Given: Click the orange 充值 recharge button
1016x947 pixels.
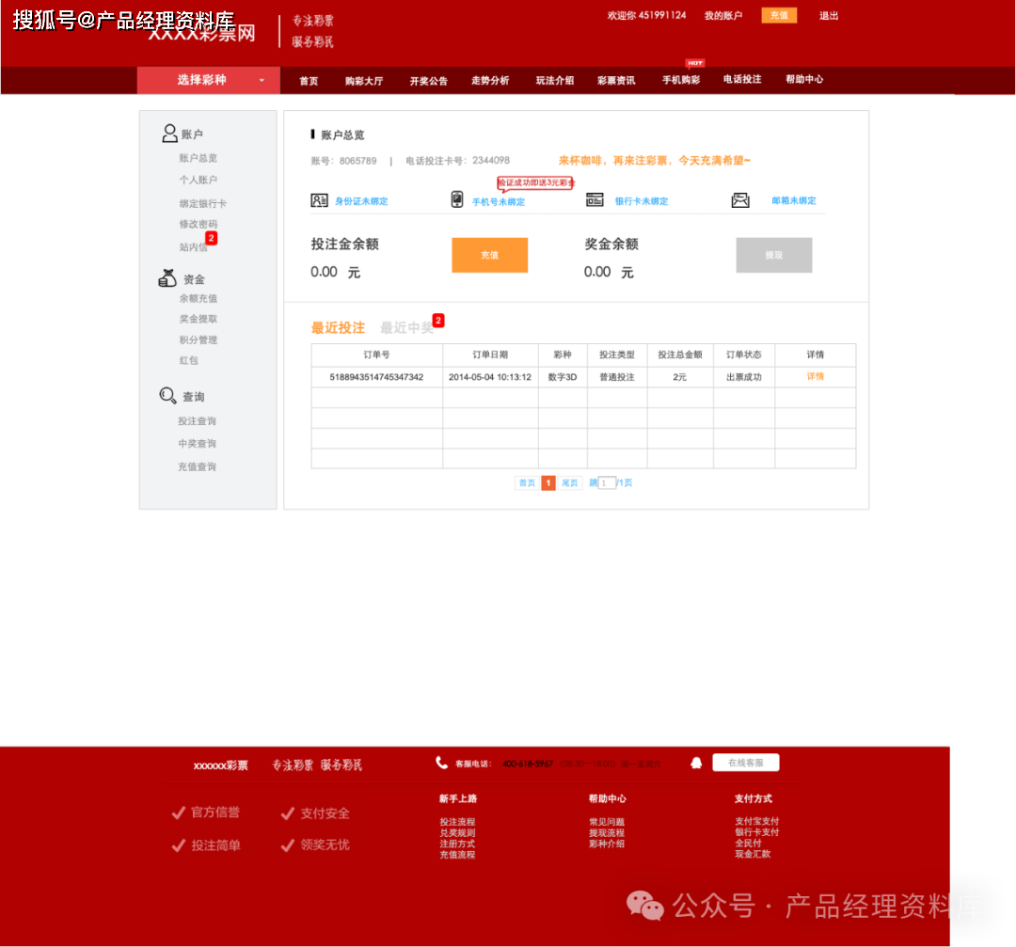Looking at the screenshot, I should point(489,255).
